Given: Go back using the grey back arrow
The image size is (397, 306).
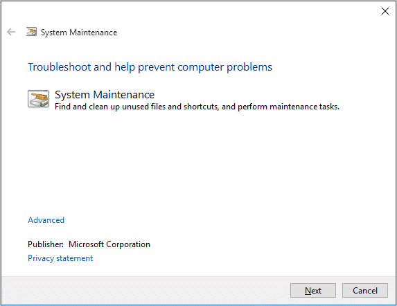Looking at the screenshot, I should [x=11, y=32].
